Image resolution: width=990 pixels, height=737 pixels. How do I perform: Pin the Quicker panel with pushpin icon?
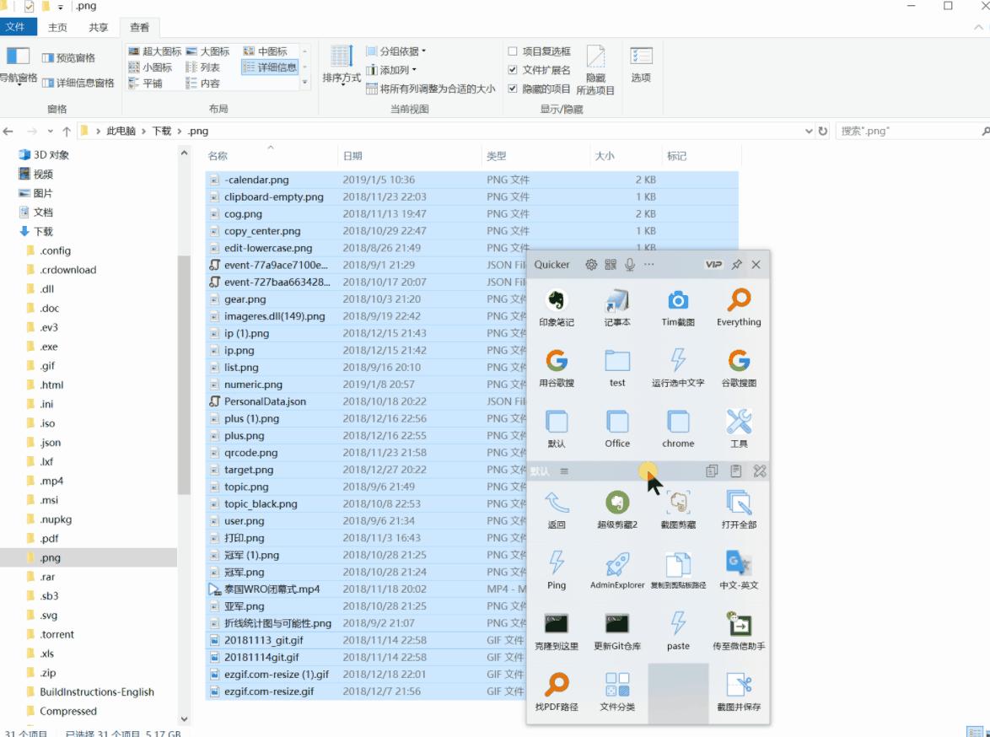tap(736, 265)
